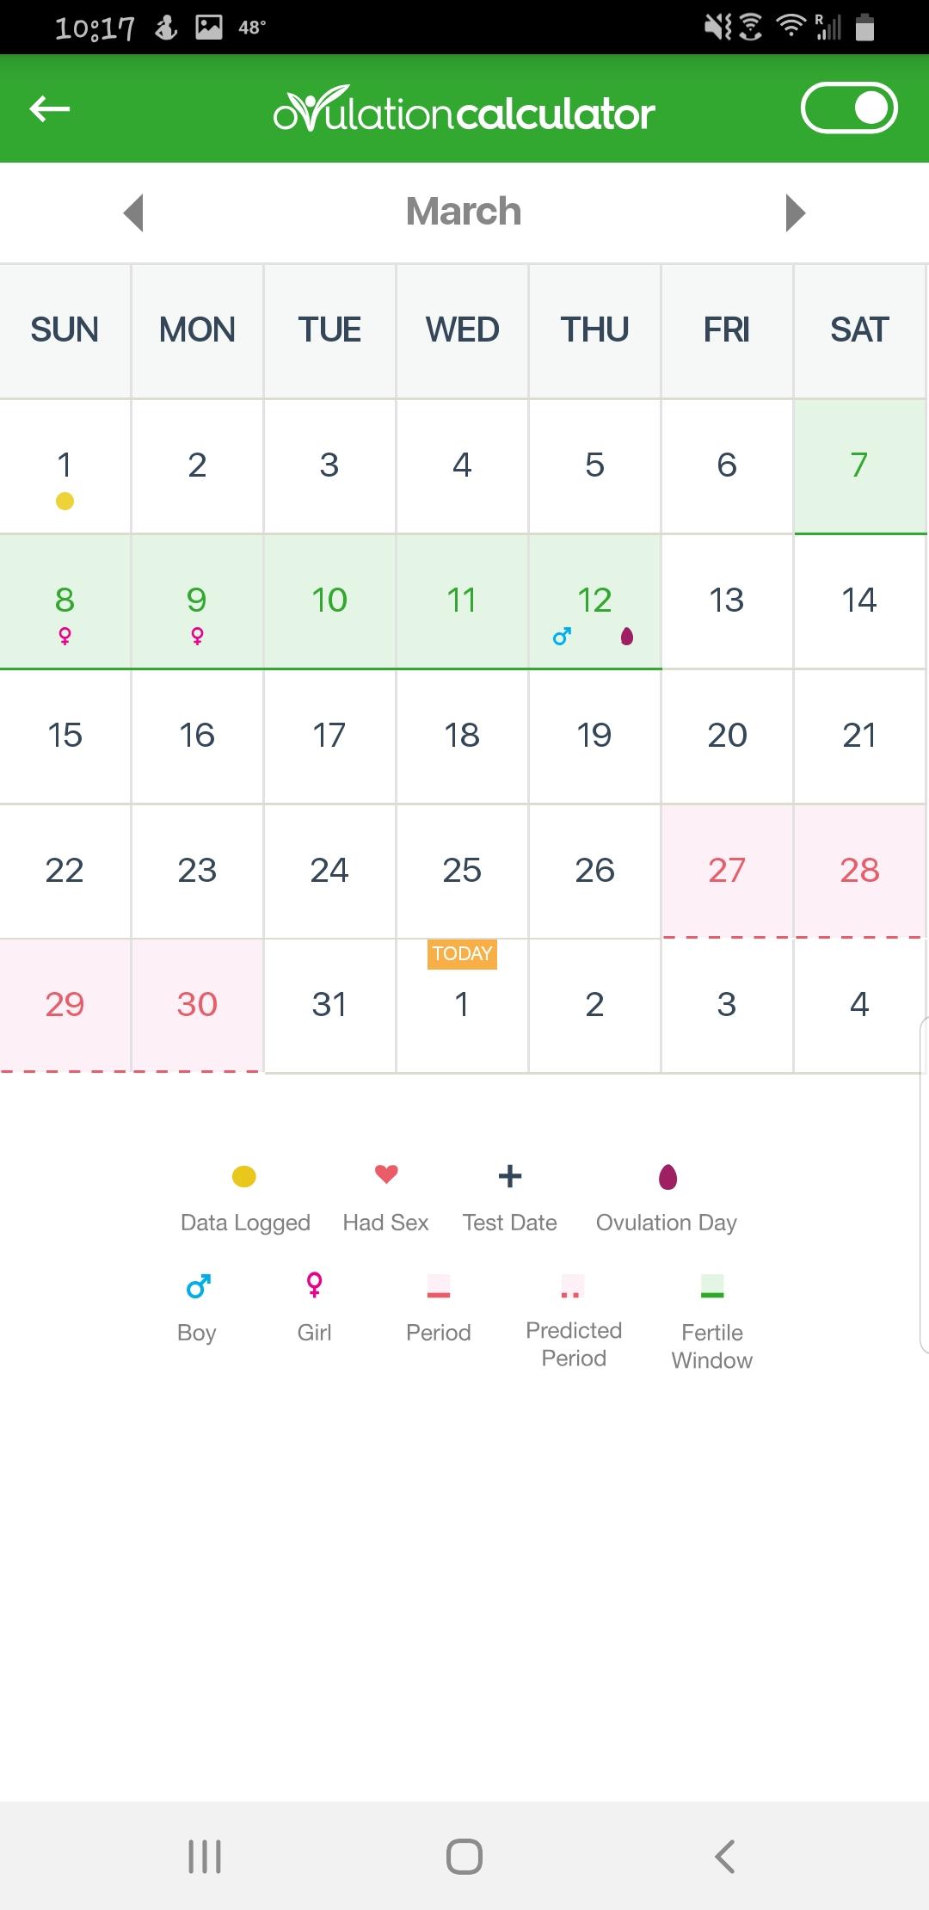Go to previous month arrow
The height and width of the screenshot is (1910, 929).
(133, 213)
